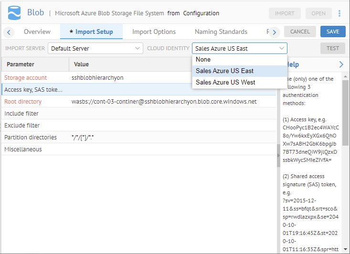Screen dimensions: 350x254
Task: Collapse the Help panel with its chevron
Action: [x=341, y=64]
